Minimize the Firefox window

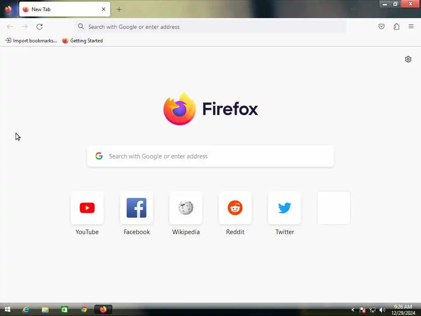click(384, 4)
